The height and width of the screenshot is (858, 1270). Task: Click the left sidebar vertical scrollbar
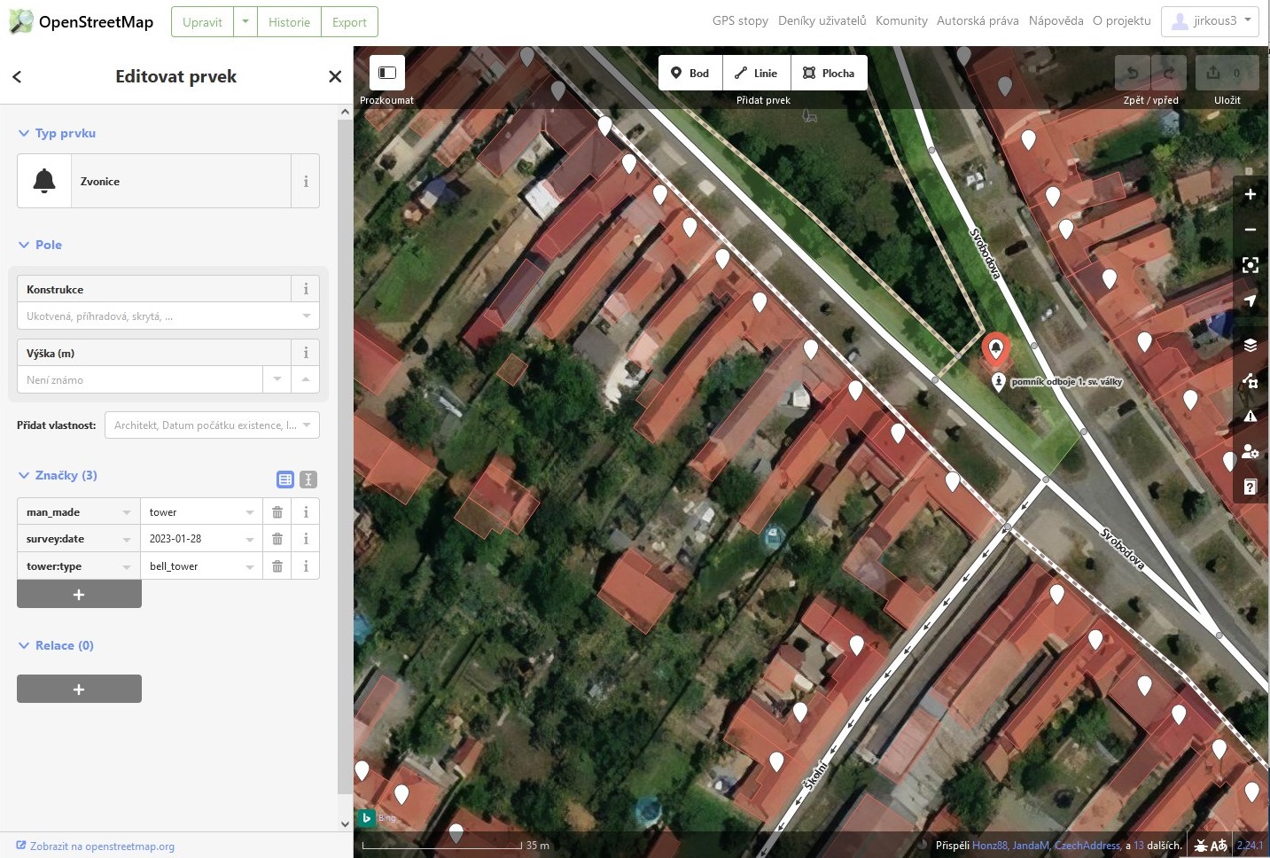pos(345,443)
